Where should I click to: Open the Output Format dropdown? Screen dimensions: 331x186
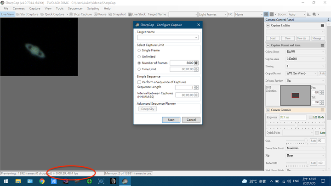(x=302, y=73)
